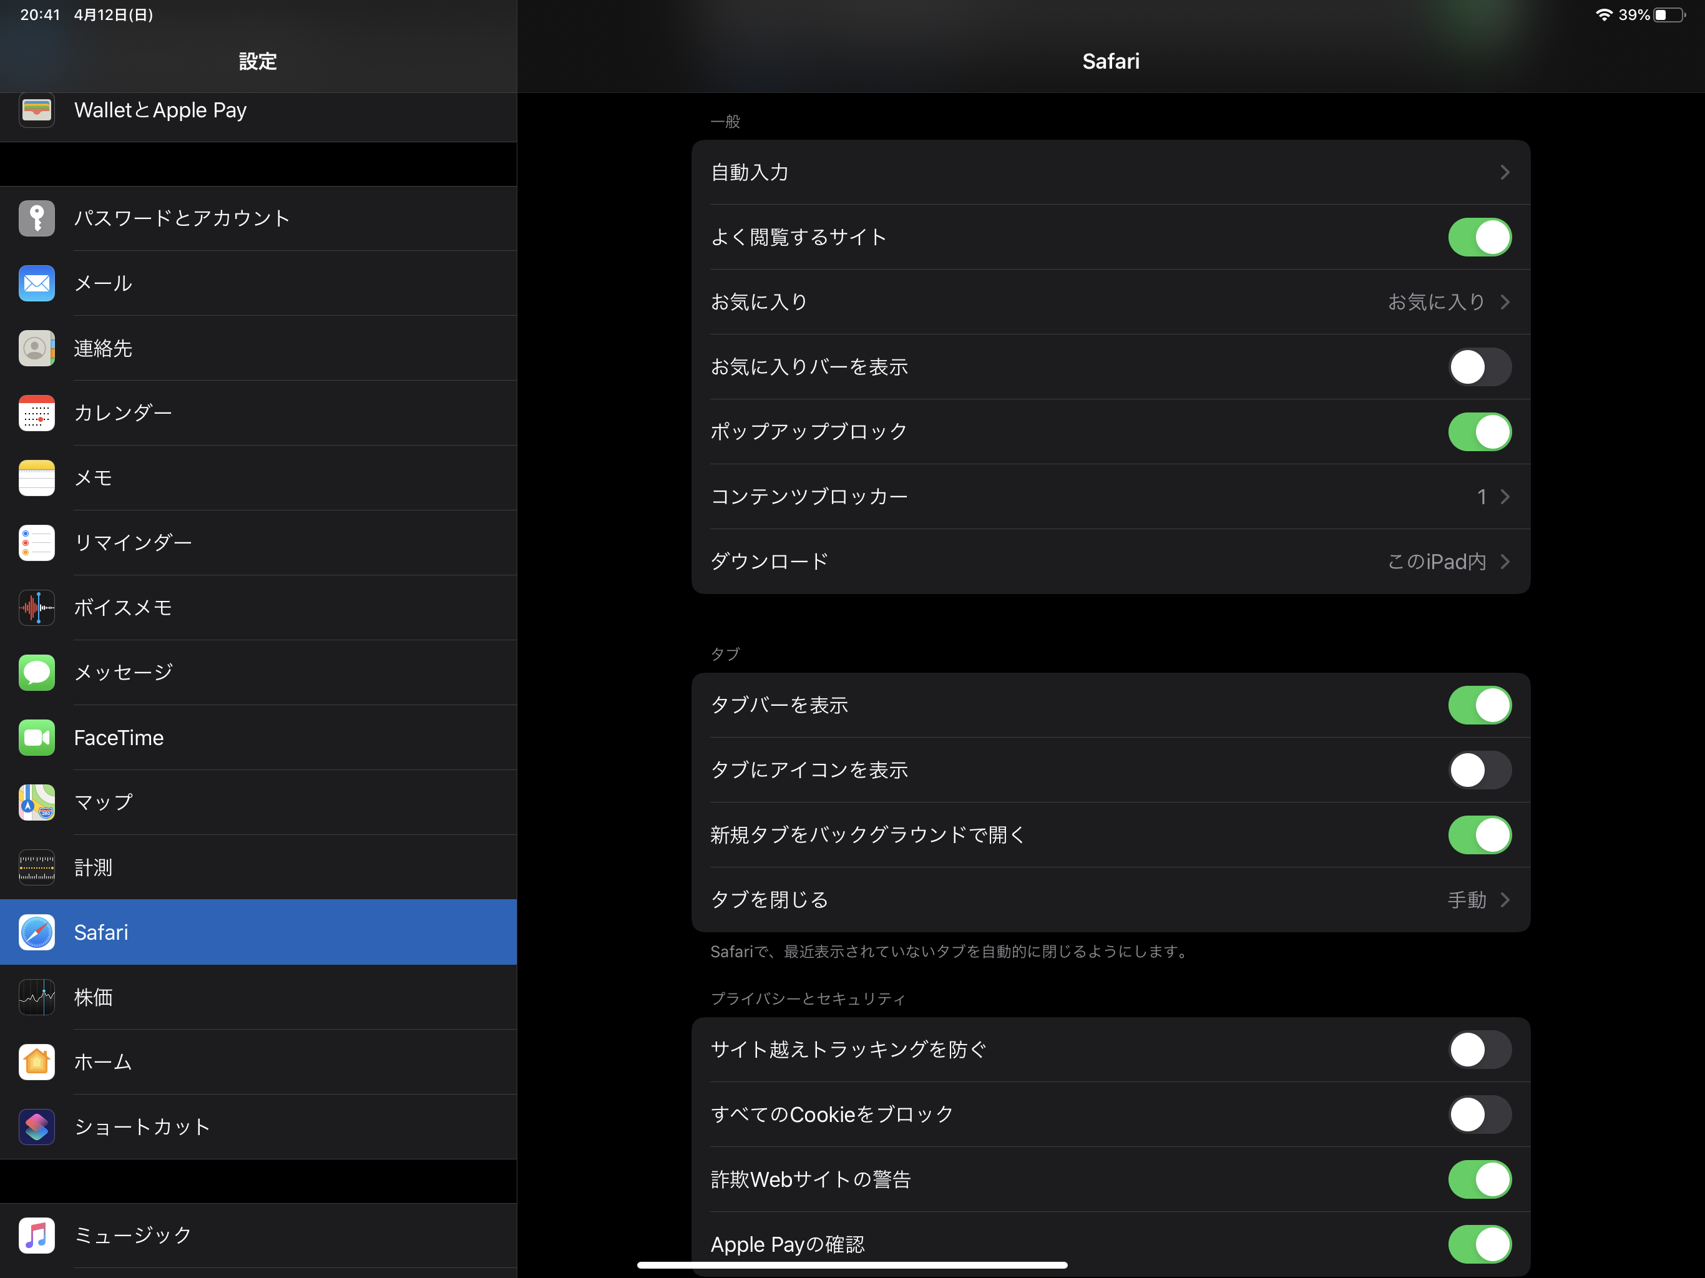
Task: Open 自動入力 via its chevron
Action: pyautogui.click(x=1505, y=172)
